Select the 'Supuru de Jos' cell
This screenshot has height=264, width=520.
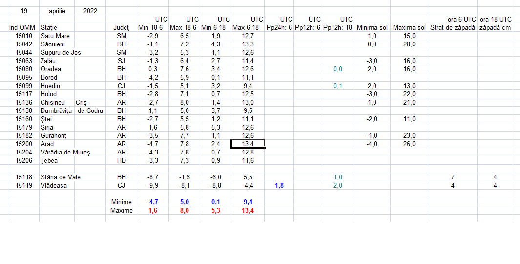point(61,52)
